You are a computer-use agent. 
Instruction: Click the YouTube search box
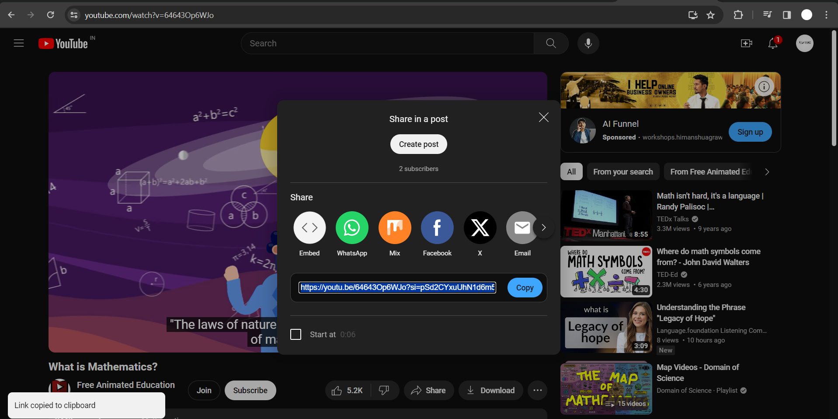pyautogui.click(x=387, y=43)
